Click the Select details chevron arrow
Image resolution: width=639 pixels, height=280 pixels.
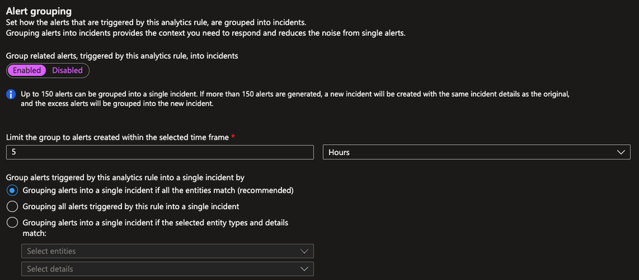[x=304, y=269]
